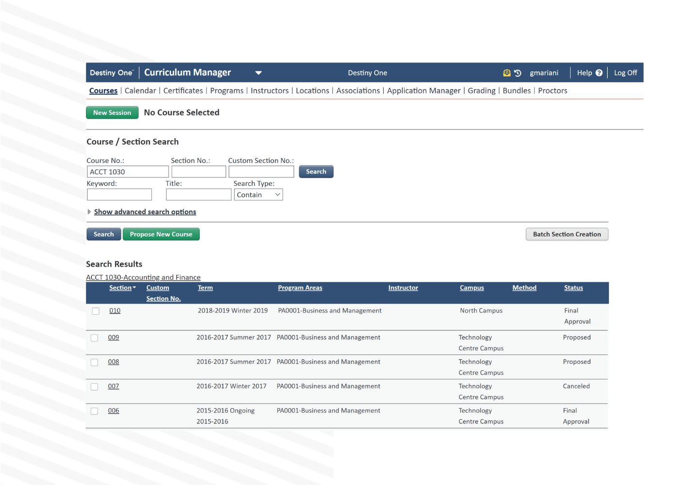Screen dimensions: 679x485
Task: Click the Propose New Course button
Action: coord(161,234)
